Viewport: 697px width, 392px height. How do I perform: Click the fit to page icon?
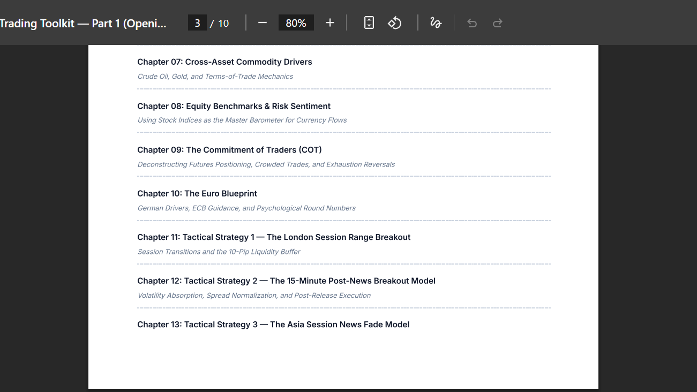(369, 23)
